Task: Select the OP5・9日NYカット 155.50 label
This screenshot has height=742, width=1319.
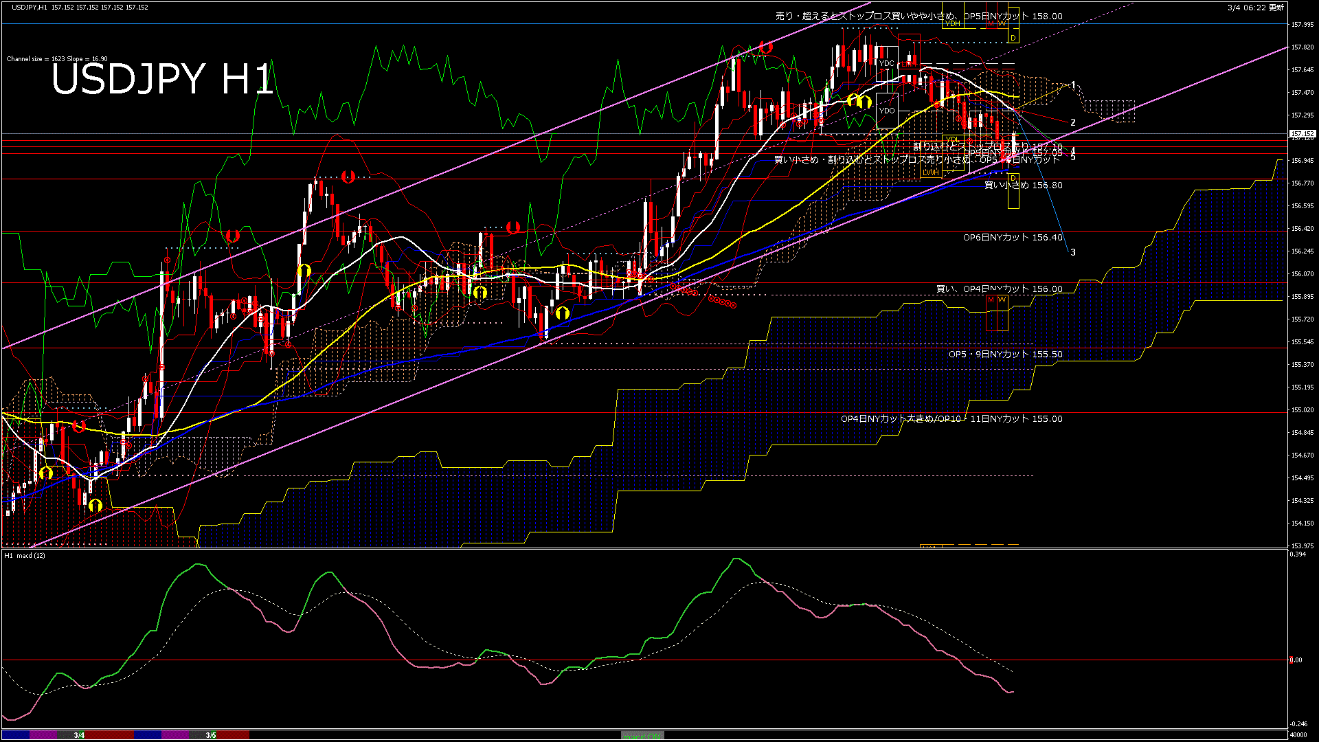Action: [x=1005, y=355]
